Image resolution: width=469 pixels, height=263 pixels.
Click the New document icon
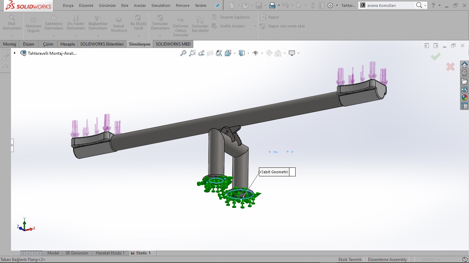(x=232, y=5)
